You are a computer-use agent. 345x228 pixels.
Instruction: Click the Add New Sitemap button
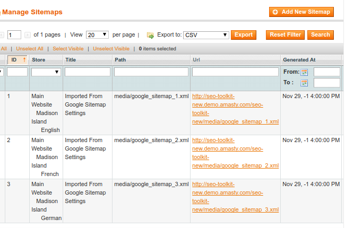click(301, 12)
